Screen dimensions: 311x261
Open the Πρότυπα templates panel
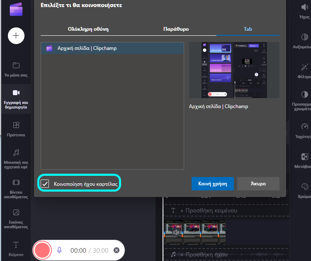pos(16,129)
